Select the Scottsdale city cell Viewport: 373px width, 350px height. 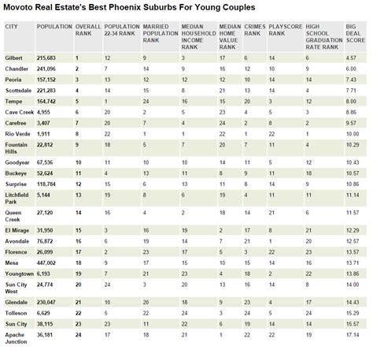click(18, 91)
